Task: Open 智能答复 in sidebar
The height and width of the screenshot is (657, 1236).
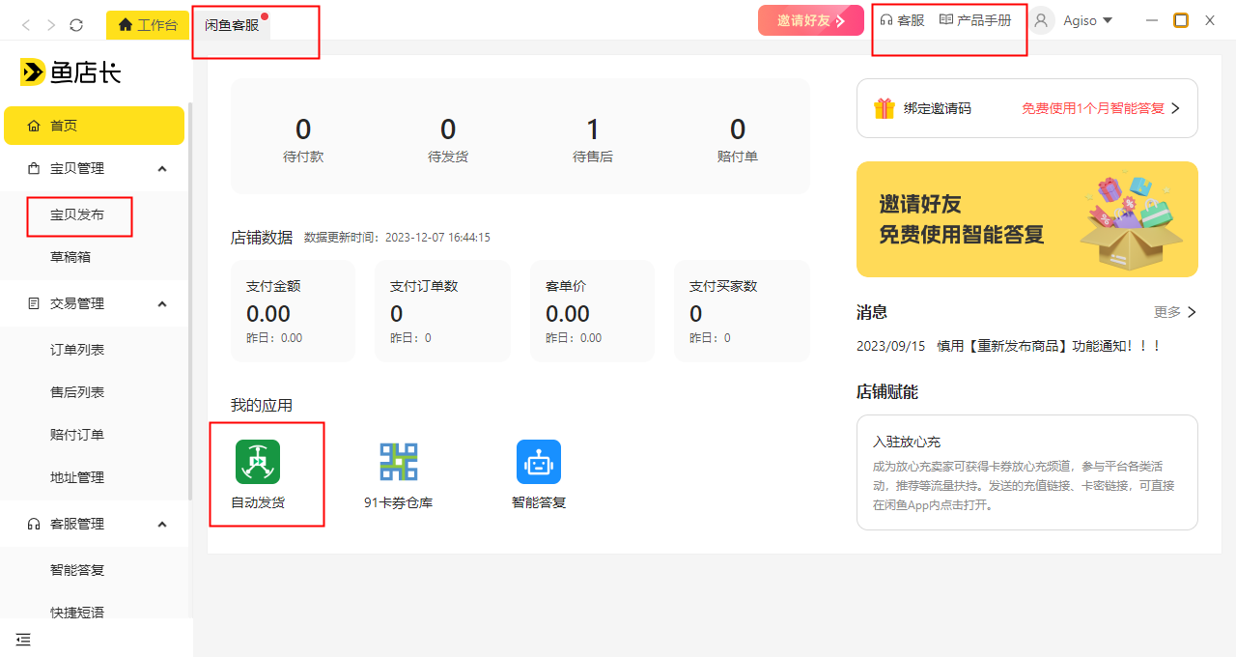Action: pos(77,570)
